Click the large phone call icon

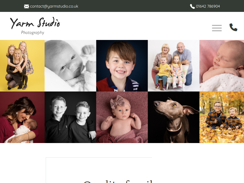233,27
